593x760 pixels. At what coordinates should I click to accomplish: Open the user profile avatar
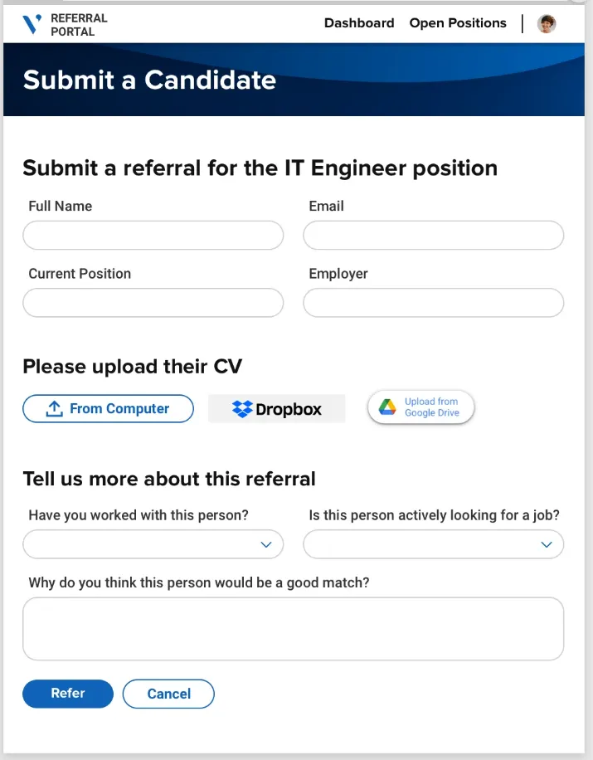pos(546,24)
